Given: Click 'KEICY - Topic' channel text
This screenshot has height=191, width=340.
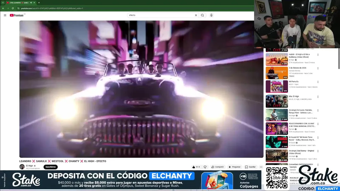Looking at the screenshot, I should 294,84.
